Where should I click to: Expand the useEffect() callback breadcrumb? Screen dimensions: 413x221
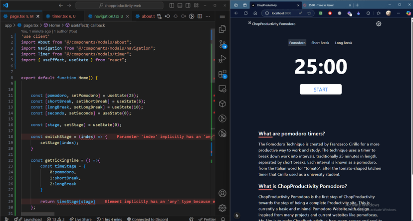(x=84, y=25)
